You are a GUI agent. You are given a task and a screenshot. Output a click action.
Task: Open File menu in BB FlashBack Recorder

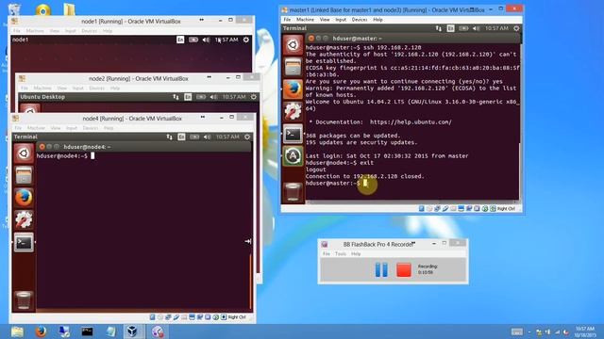tap(327, 254)
